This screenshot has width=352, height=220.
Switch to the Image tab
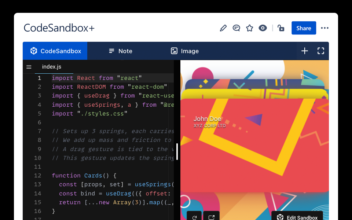pyautogui.click(x=185, y=51)
